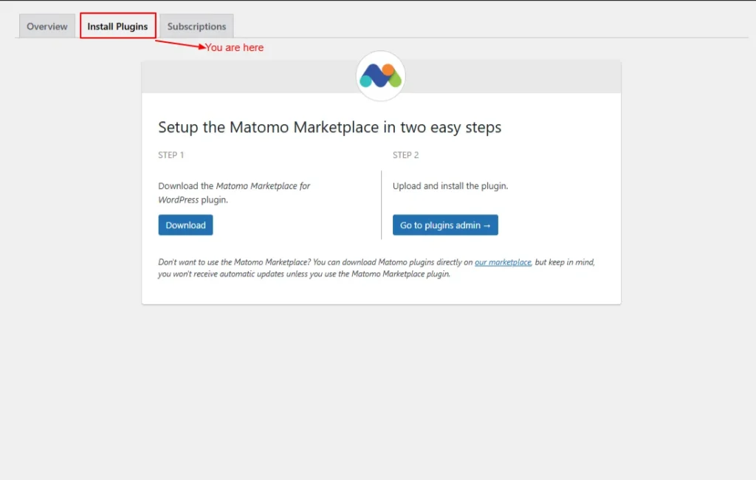Switch to the Overview tab
The image size is (756, 480).
47,27
